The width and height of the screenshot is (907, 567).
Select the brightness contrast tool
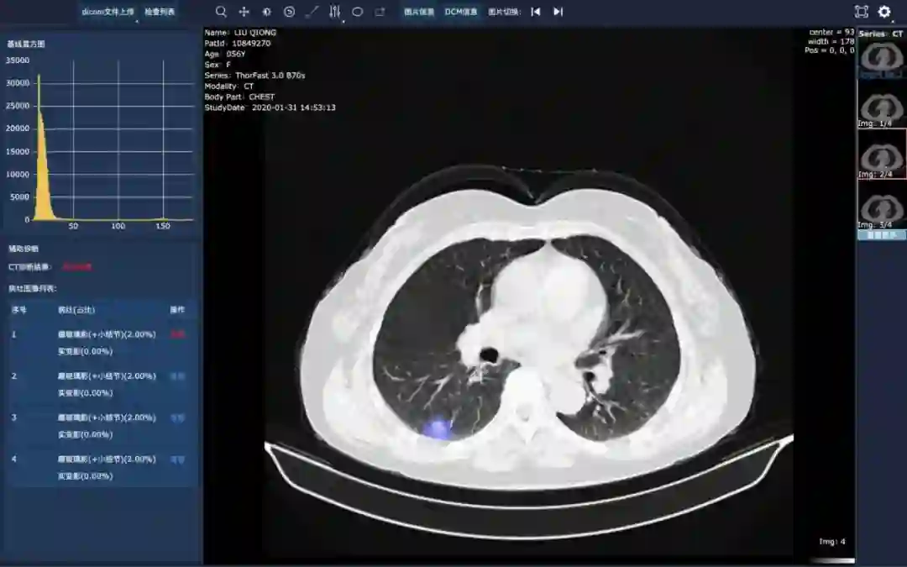pos(267,12)
